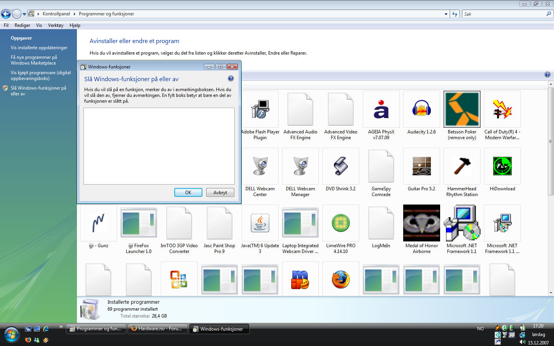Image resolution: width=554 pixels, height=346 pixels.
Task: Select Advanced Video FX Engine entry
Action: click(x=341, y=116)
